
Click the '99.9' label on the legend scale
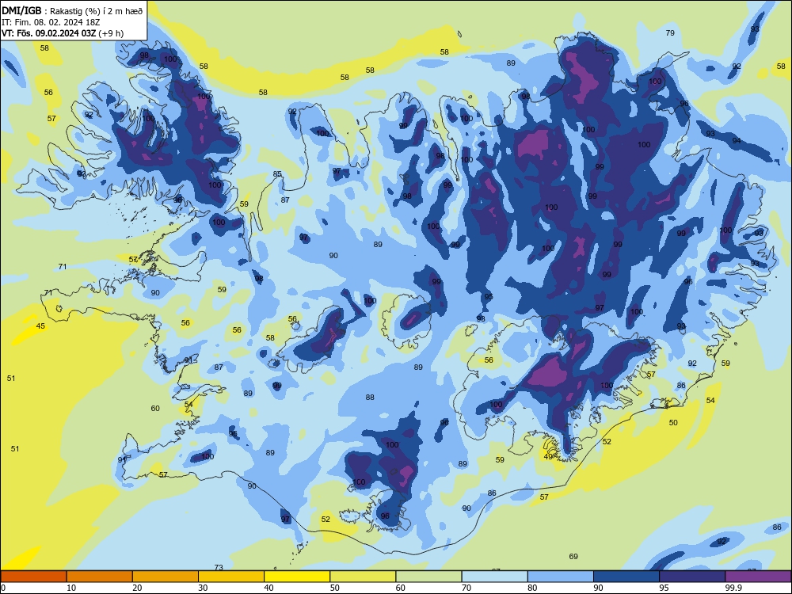pyautogui.click(x=733, y=588)
